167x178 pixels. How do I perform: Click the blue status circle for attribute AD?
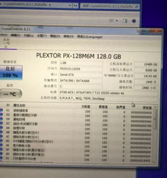coord(1,141)
